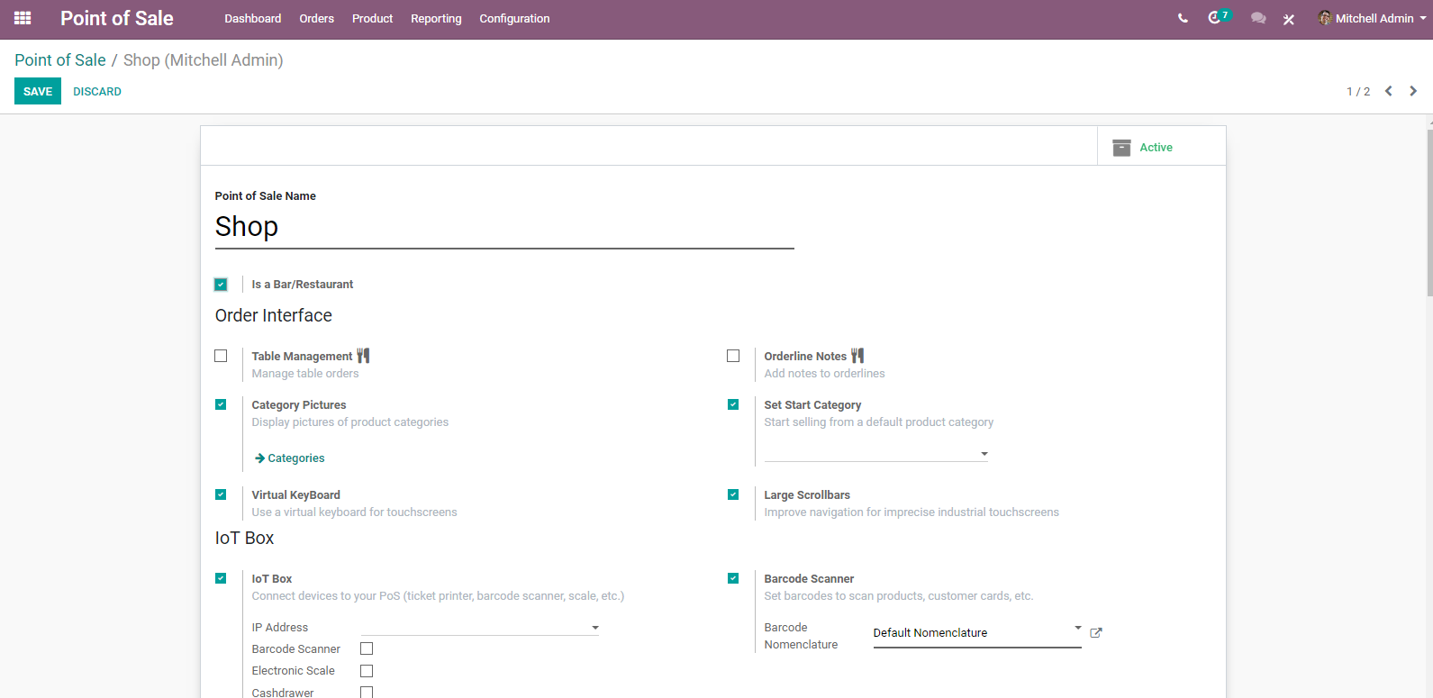Enable Orderline Notes checkbox
Image resolution: width=1433 pixels, height=698 pixels.
(733, 356)
